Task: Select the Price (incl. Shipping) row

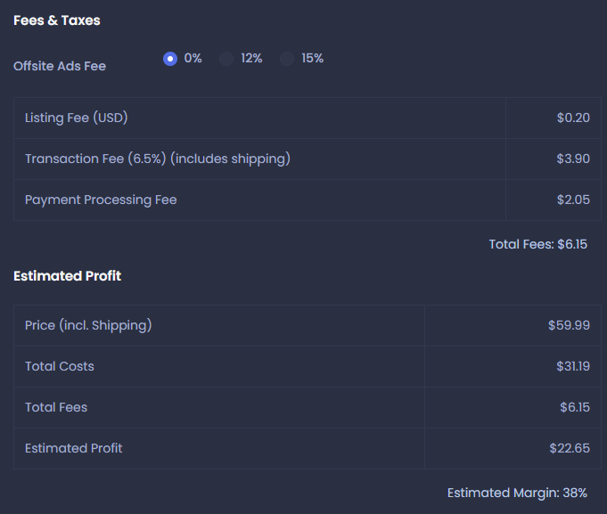Action: [308, 326]
